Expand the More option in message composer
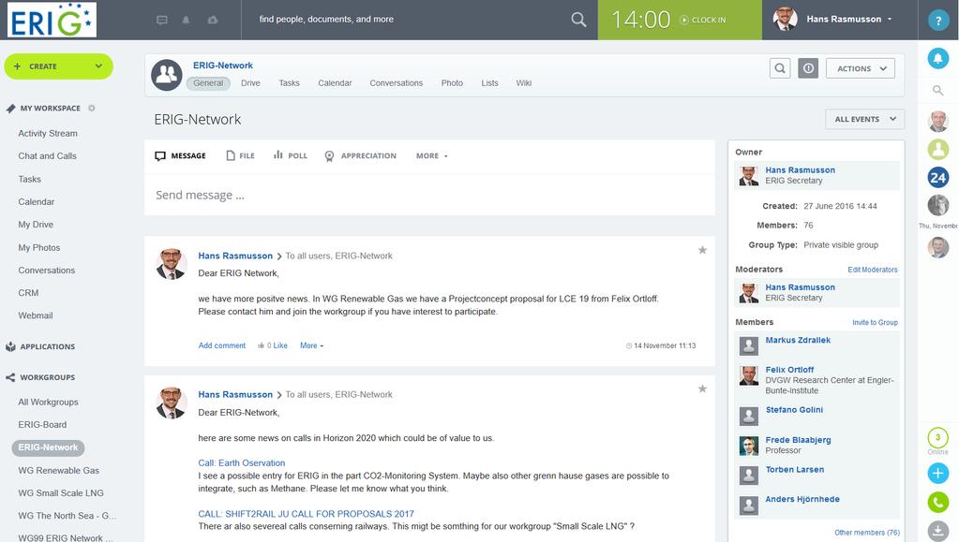959x542 pixels. 432,155
